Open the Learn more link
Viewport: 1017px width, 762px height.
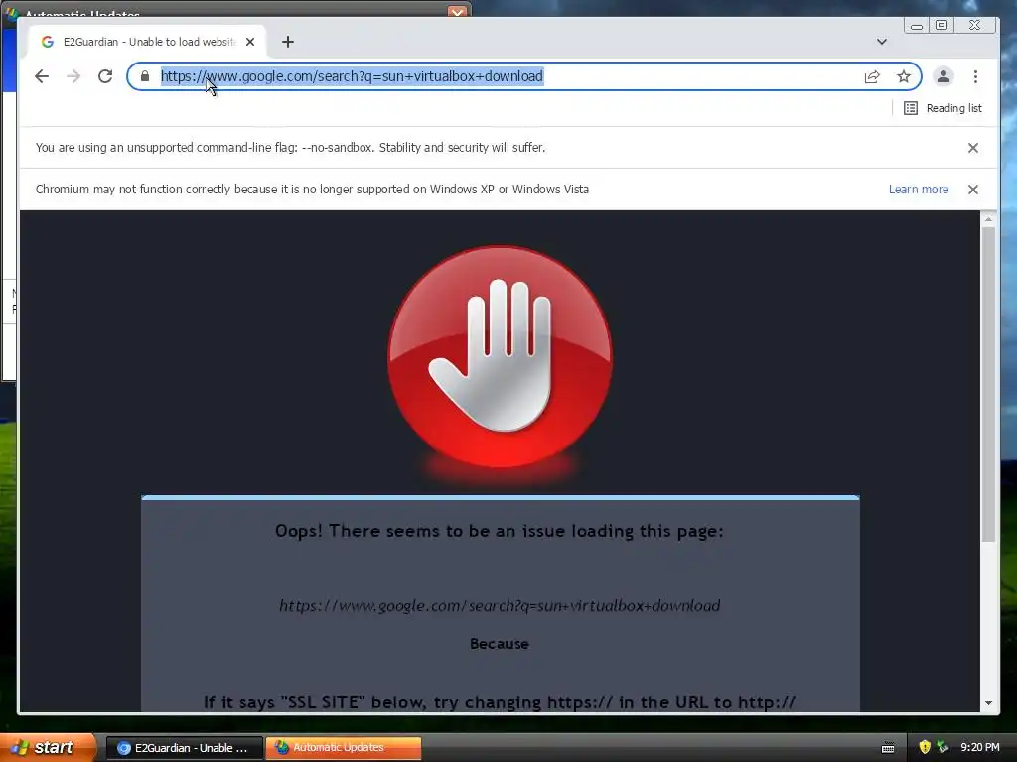coord(919,190)
